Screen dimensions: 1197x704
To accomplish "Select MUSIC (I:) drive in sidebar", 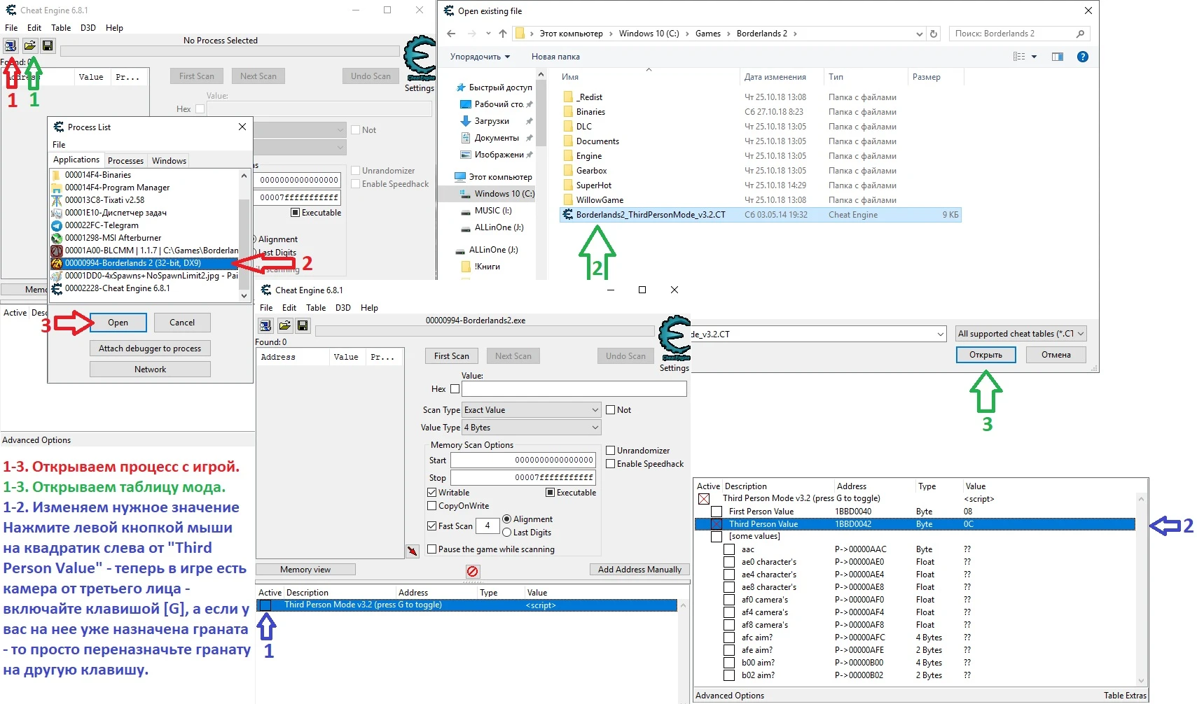I will point(487,211).
